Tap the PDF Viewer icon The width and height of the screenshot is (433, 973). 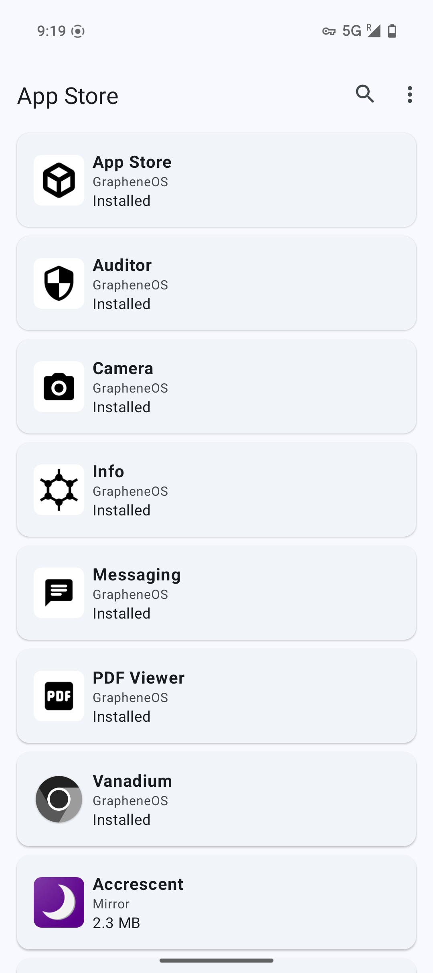(x=59, y=696)
